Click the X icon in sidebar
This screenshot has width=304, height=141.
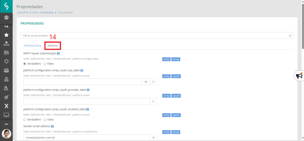coord(7,106)
